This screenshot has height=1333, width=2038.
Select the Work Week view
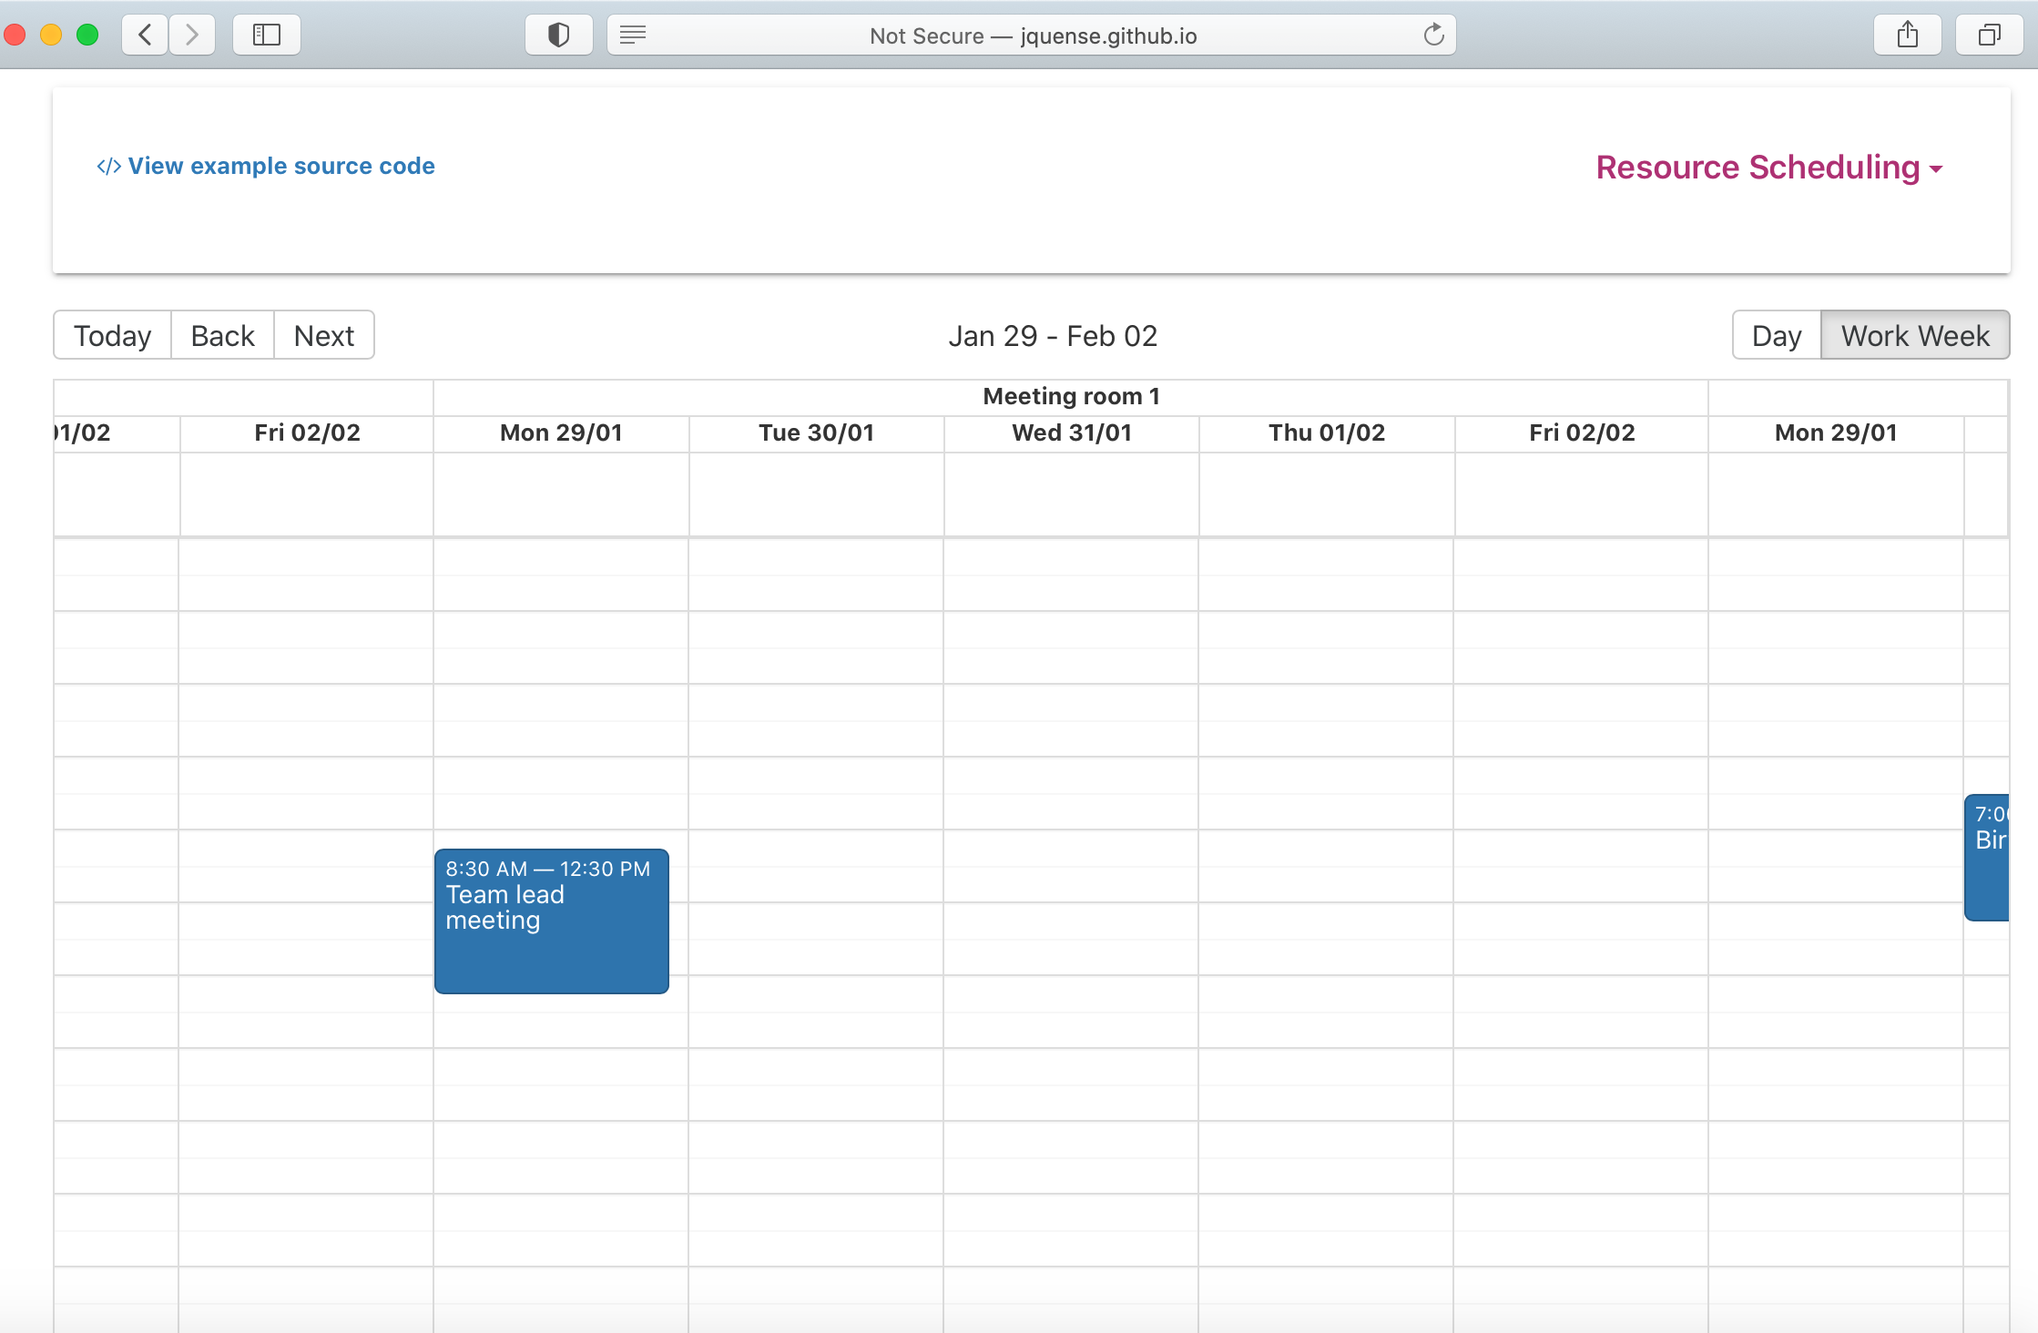point(1915,335)
